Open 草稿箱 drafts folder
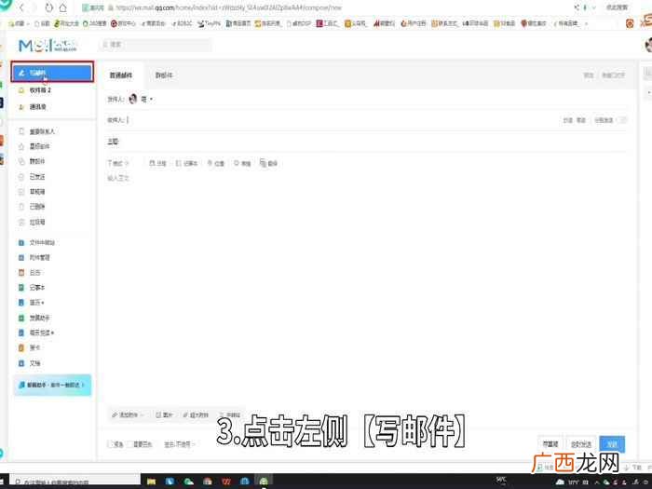The width and height of the screenshot is (652, 489). [36, 192]
